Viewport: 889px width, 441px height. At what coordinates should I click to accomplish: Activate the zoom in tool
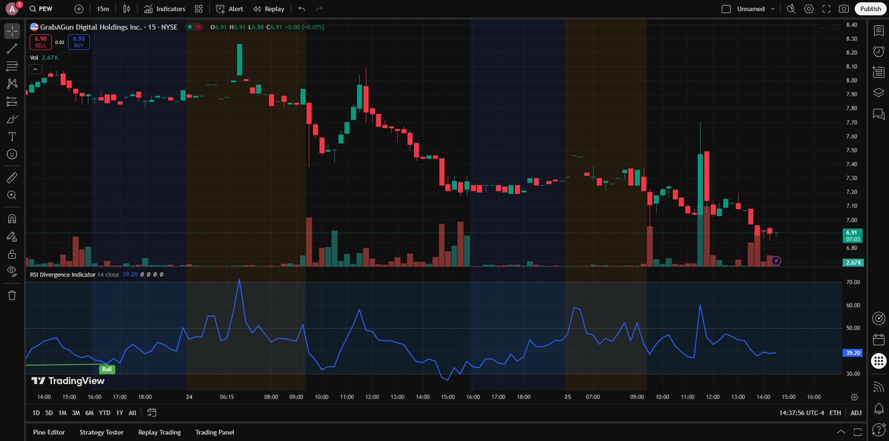(x=12, y=195)
